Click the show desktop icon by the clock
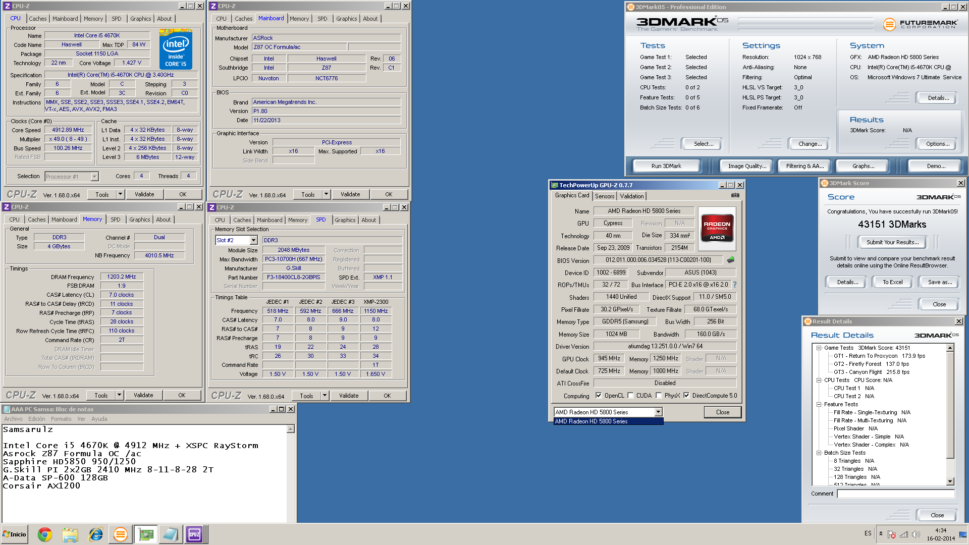The image size is (969, 545). click(963, 534)
